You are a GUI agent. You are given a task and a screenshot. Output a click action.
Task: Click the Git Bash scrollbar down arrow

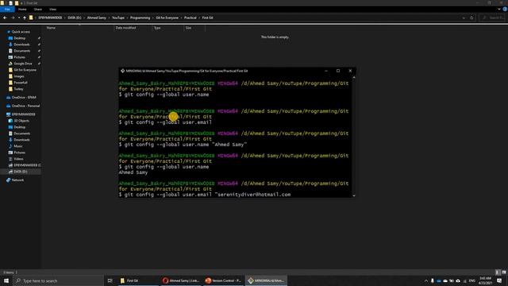354,195
